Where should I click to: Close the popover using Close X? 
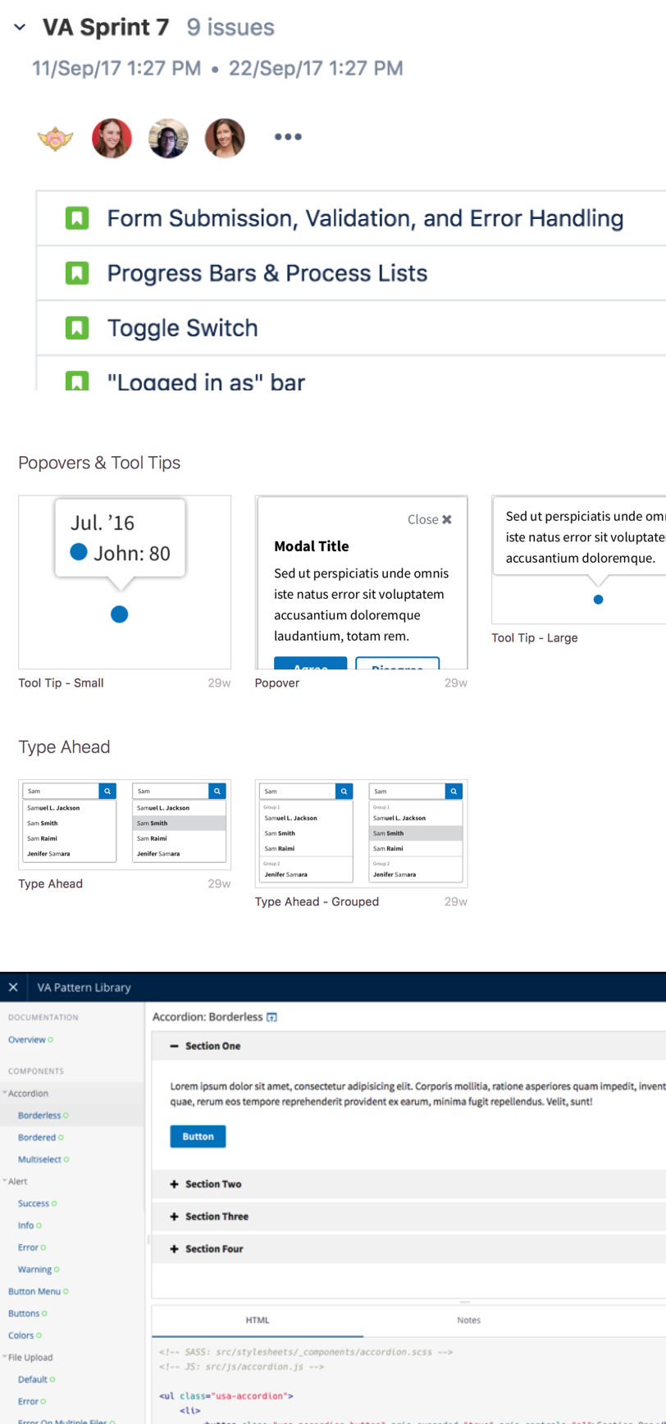click(x=430, y=519)
